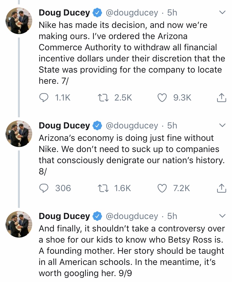This screenshot has height=282, width=232.
Task: Open dropdown menu on first tweet
Action: coord(222,13)
